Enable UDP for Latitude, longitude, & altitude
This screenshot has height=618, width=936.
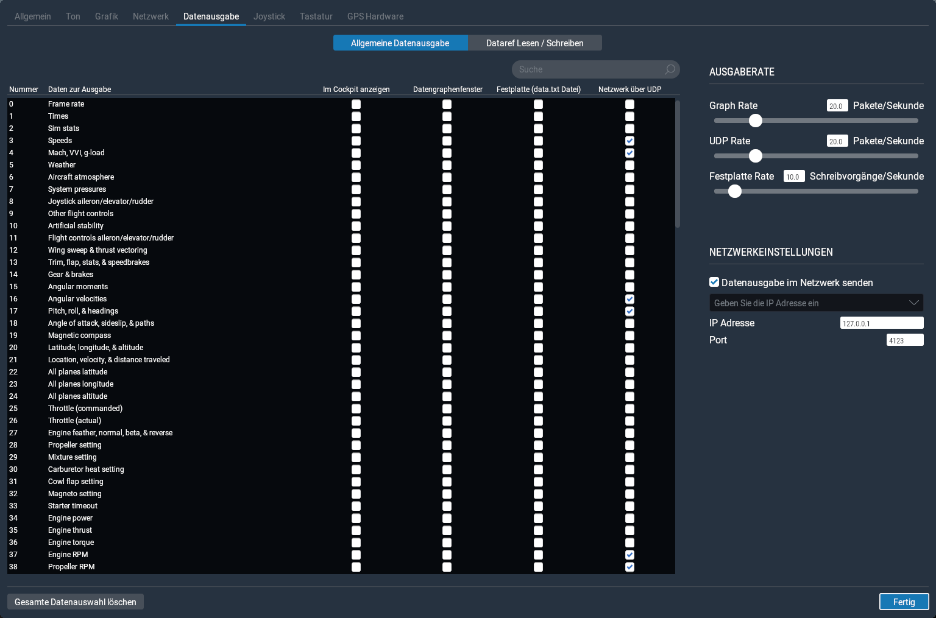click(x=629, y=348)
